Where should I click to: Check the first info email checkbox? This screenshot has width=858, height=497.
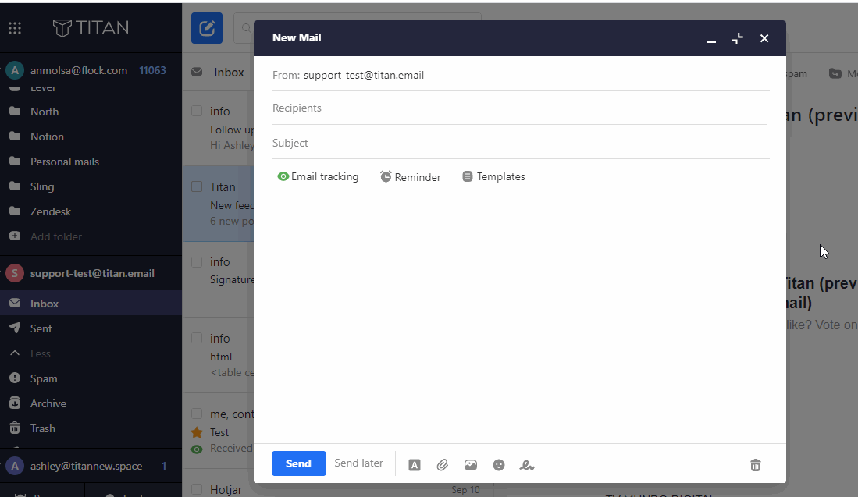point(197,111)
